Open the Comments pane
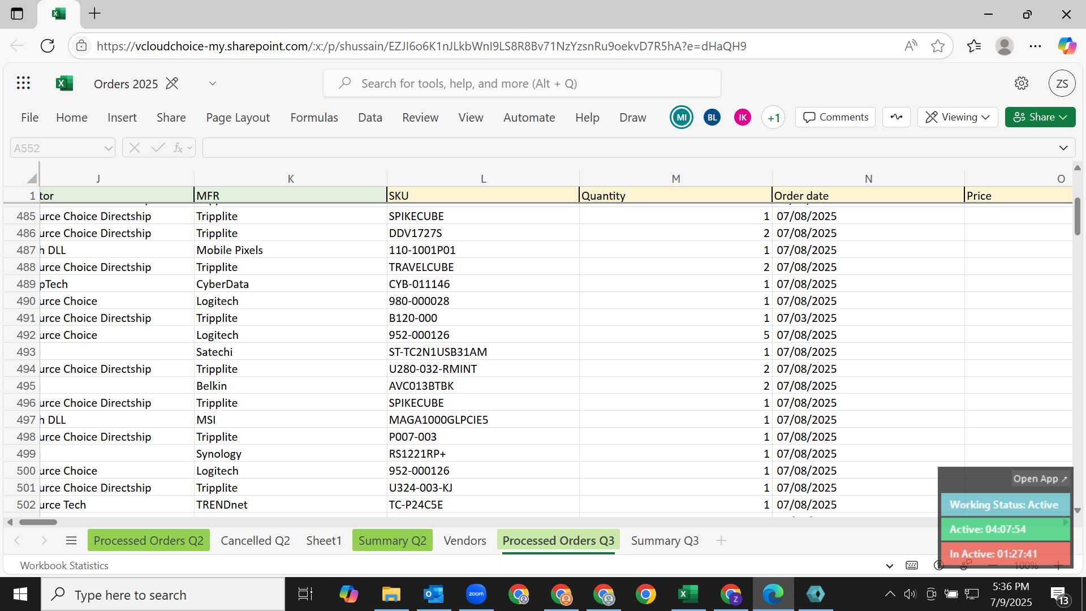The width and height of the screenshot is (1086, 611). point(835,117)
